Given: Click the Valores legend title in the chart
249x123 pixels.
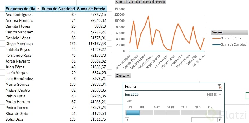Looking at the screenshot, I should tap(217, 32).
